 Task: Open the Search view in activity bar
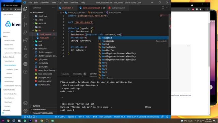25,17
